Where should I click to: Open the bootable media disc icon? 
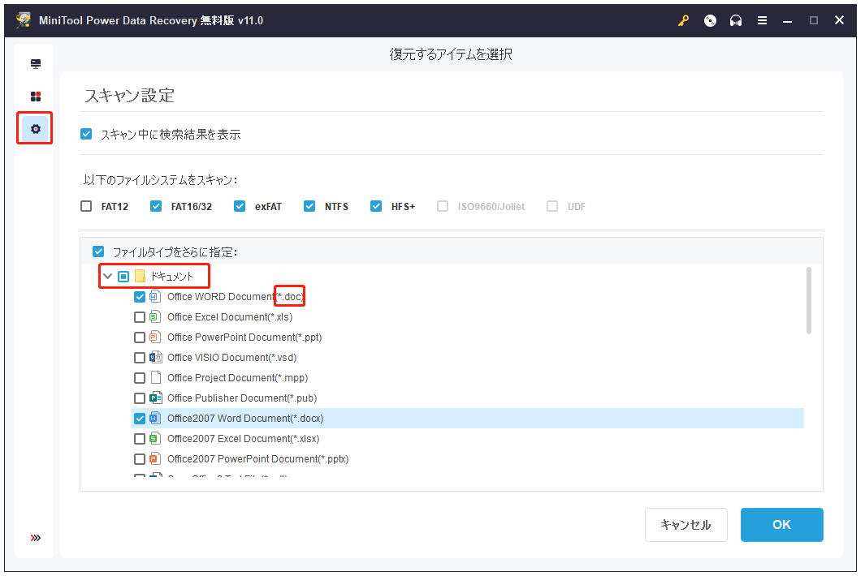coord(710,21)
